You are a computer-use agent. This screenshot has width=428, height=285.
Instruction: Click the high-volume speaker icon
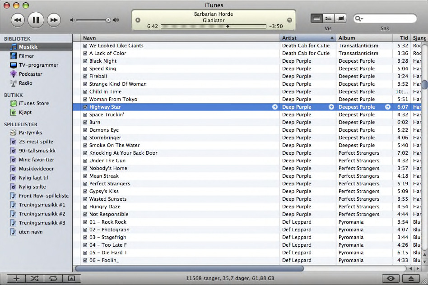coord(116,20)
